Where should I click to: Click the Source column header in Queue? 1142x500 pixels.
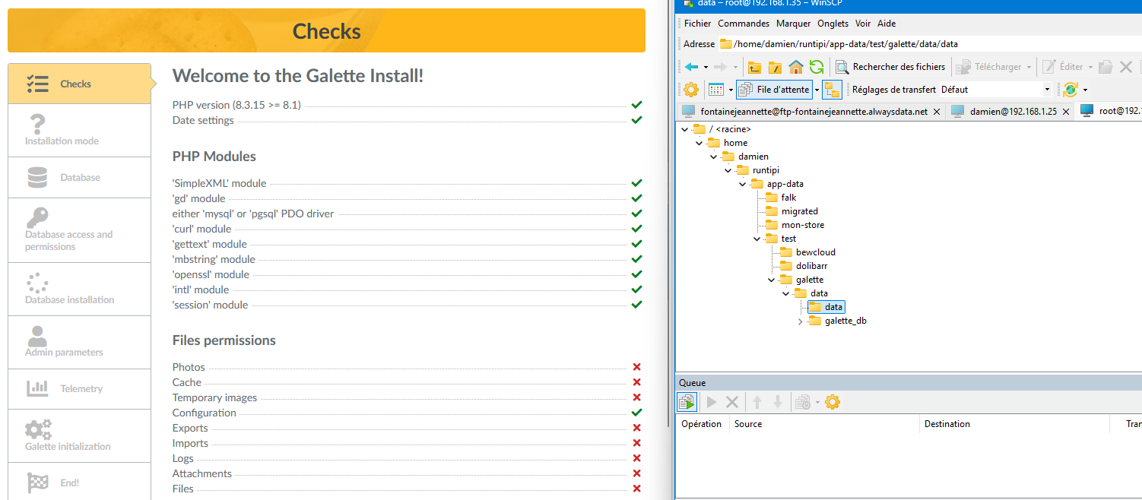tap(824, 424)
